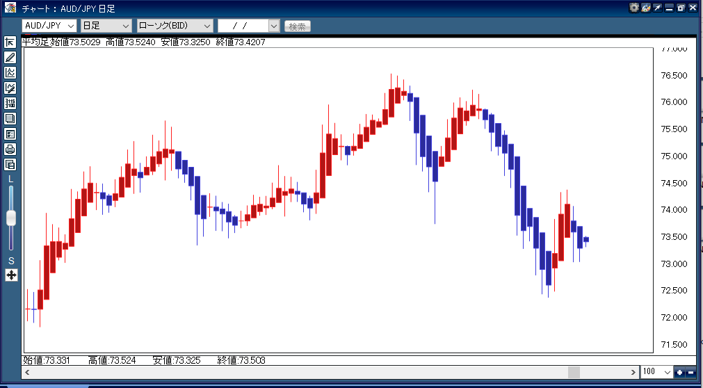Open the color palette settings icon
The height and width of the screenshot is (388, 703).
646,8
